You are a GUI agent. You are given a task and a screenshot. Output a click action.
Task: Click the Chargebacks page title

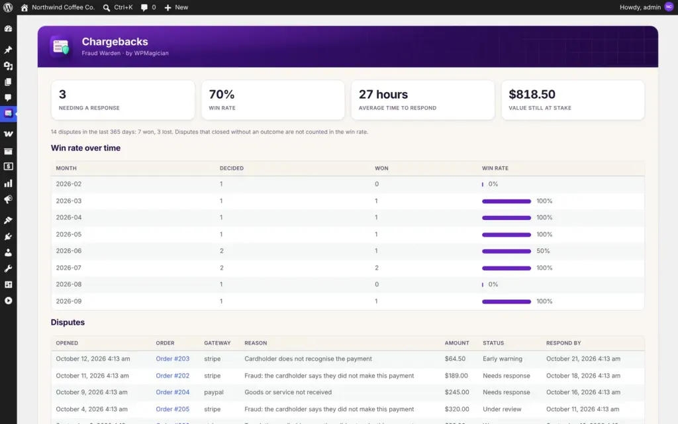(115, 42)
